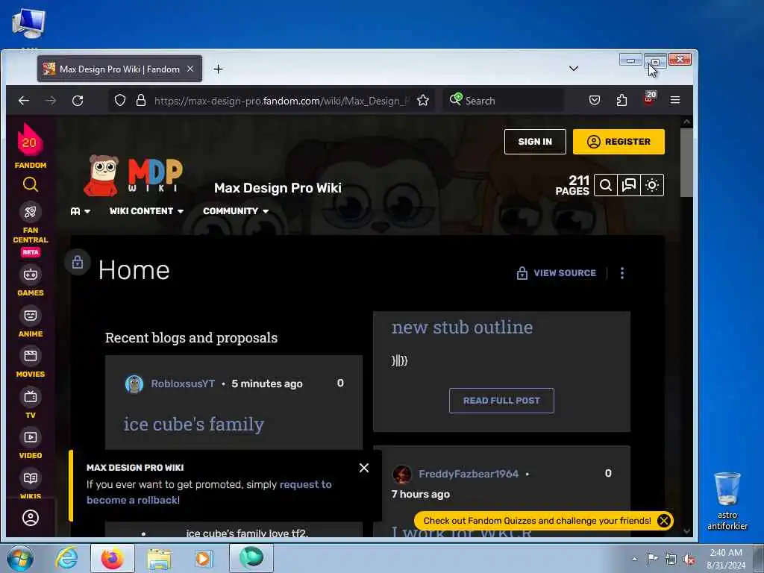Select the Computer desktop icon
Screen dimensions: 764x573
28,25
